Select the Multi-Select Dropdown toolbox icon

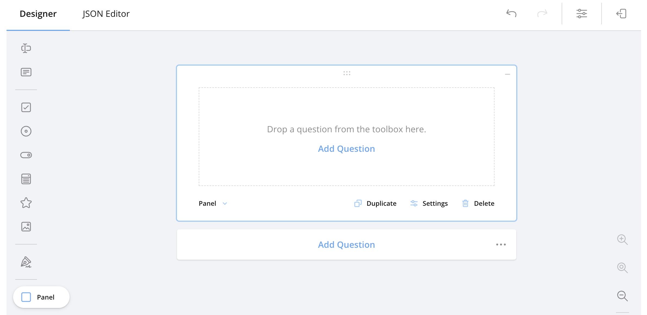pyautogui.click(x=26, y=179)
